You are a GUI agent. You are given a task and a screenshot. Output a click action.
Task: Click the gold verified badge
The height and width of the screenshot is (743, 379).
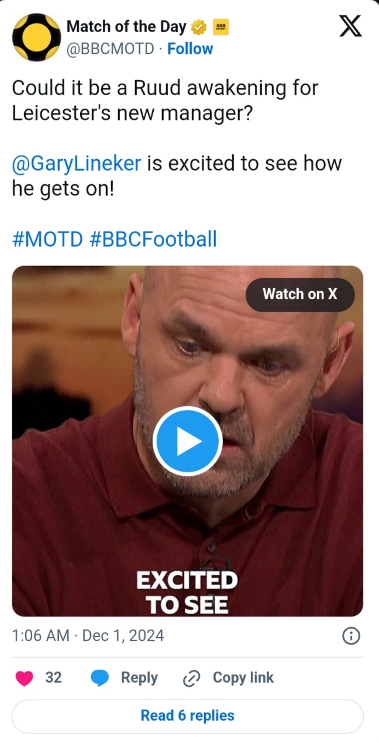(x=199, y=27)
